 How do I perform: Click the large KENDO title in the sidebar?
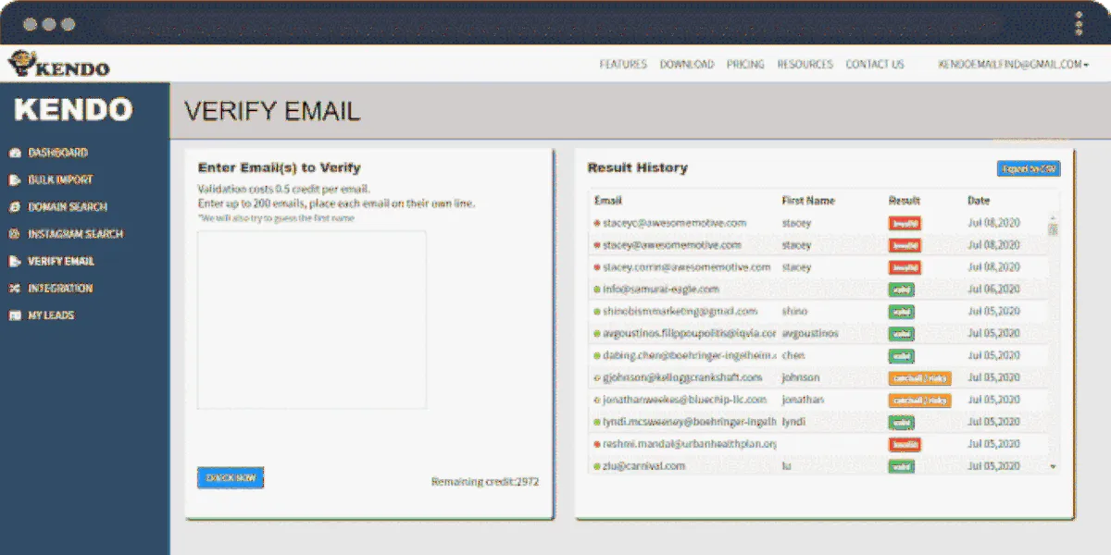pyautogui.click(x=74, y=110)
